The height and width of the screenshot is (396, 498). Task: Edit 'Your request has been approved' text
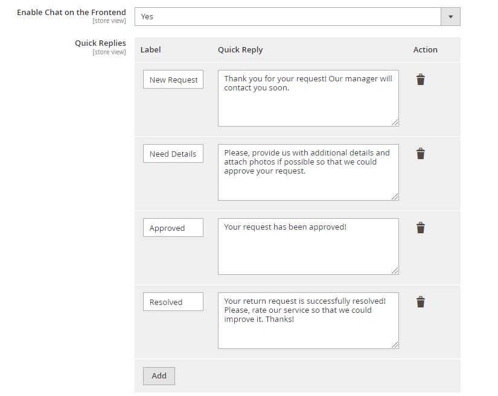click(308, 247)
